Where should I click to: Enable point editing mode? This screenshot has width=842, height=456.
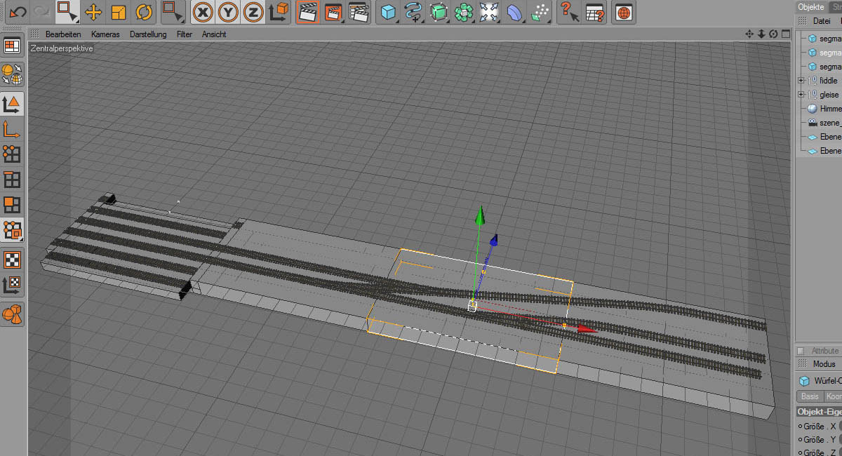[x=12, y=154]
